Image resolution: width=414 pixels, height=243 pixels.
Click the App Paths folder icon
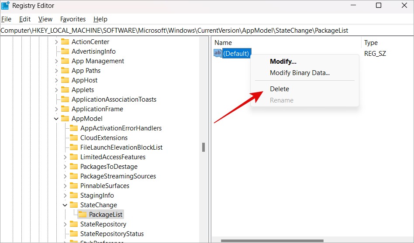click(x=65, y=70)
